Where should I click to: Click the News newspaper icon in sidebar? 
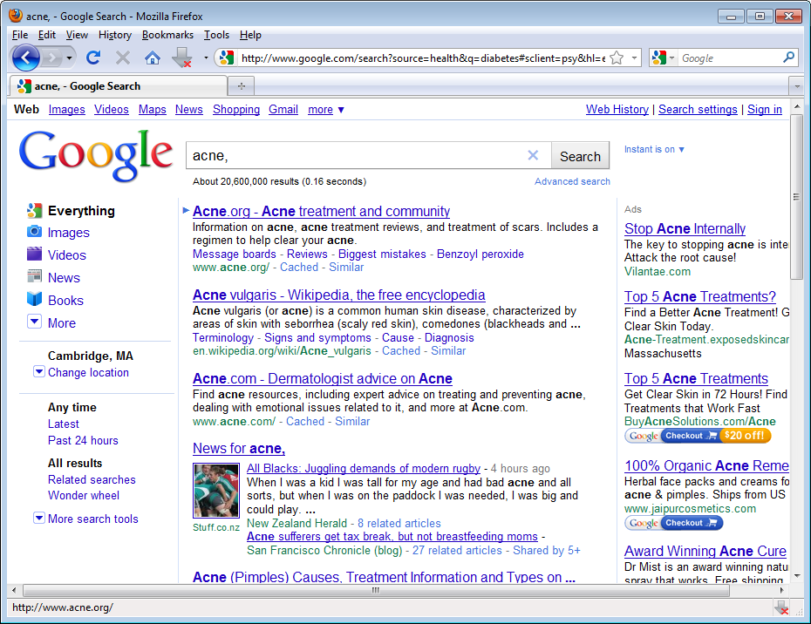[34, 276]
